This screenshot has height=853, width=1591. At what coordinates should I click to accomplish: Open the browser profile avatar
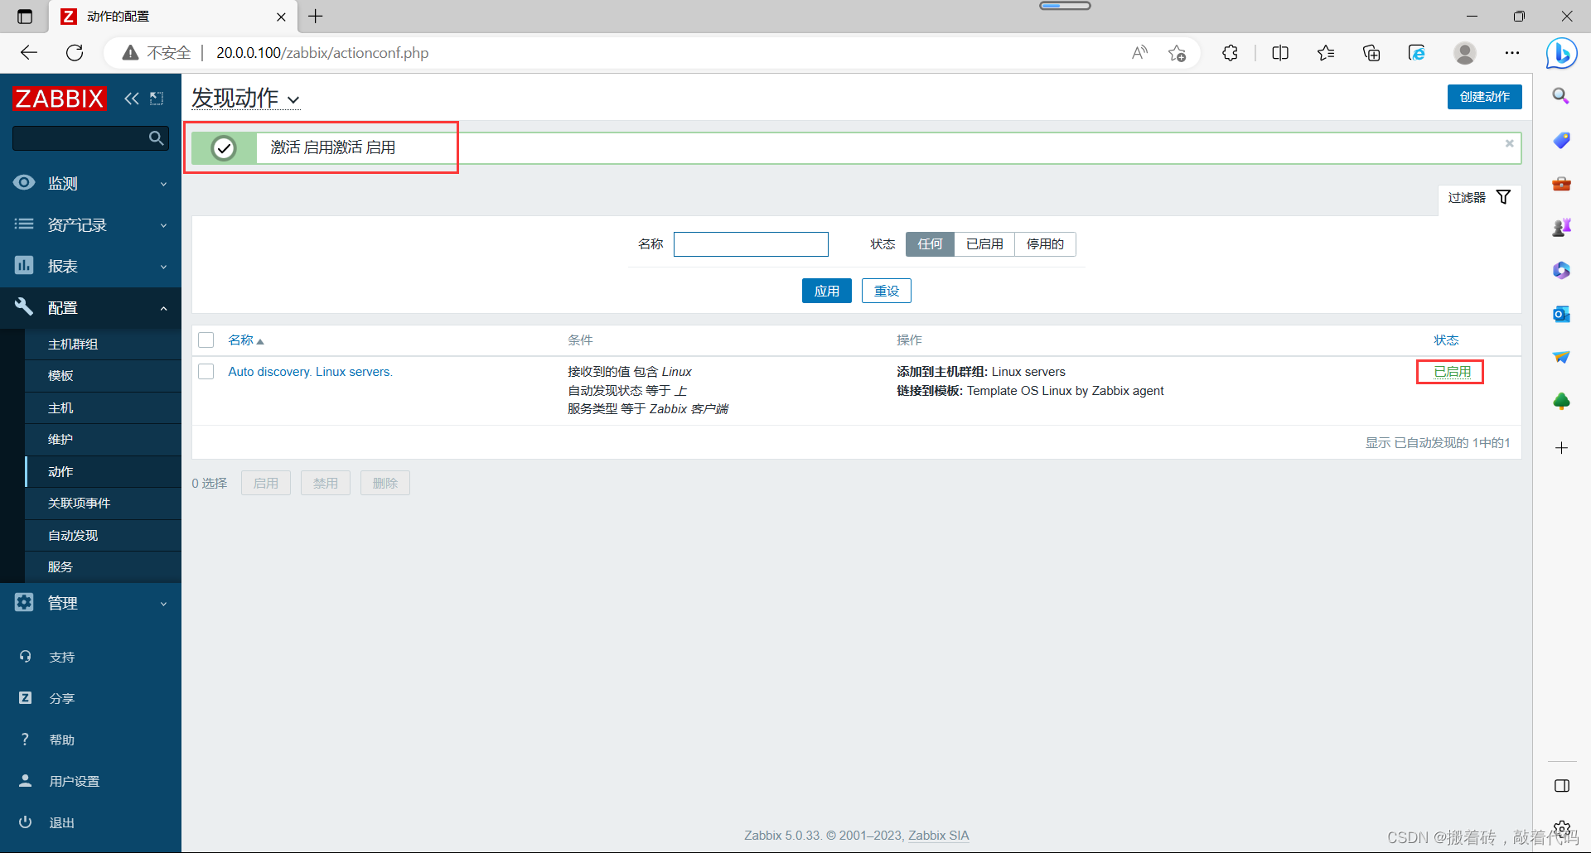click(x=1465, y=53)
